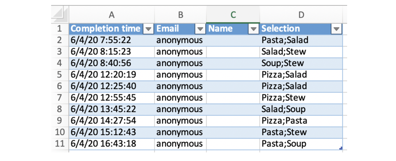Open the Completion time filter dropdown
396x161 pixels.
click(x=148, y=29)
